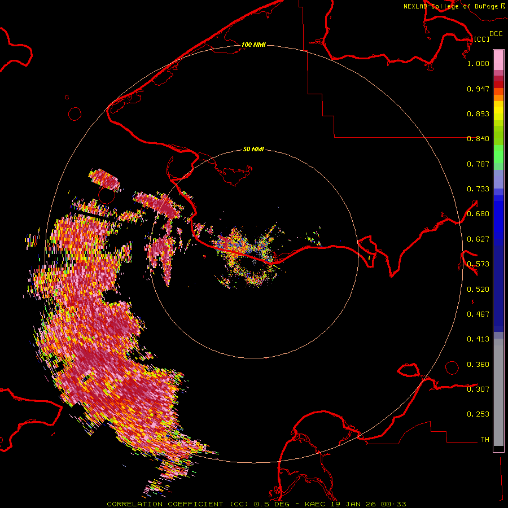Pick the light pink segment of color bar
This screenshot has width=508, height=508.
pos(498,60)
